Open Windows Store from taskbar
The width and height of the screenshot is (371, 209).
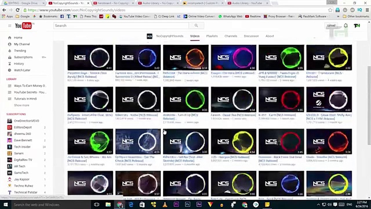tap(142, 205)
